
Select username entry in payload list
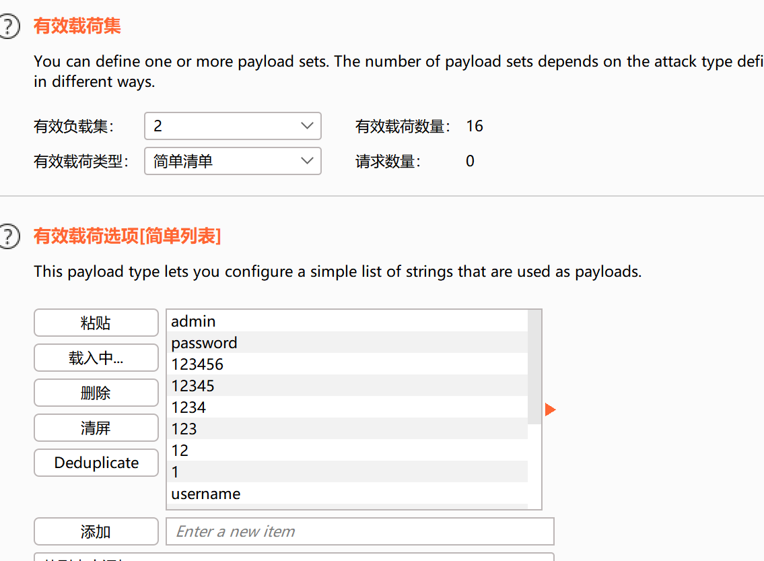(347, 494)
